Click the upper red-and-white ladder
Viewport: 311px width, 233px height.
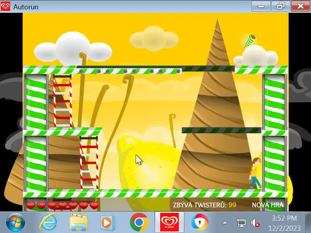pyautogui.click(x=63, y=101)
